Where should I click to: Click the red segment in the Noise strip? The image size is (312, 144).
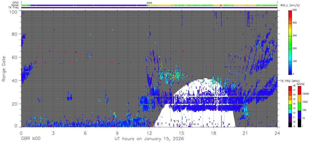tap(221, 5)
